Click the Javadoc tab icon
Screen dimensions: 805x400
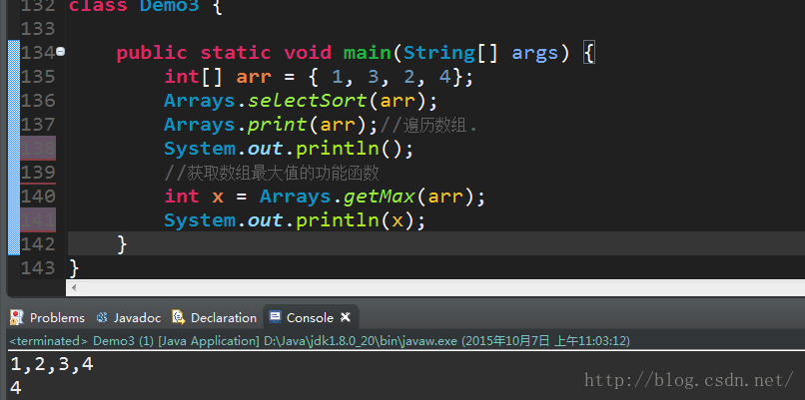102,318
